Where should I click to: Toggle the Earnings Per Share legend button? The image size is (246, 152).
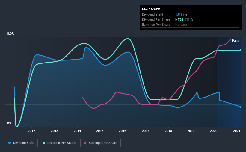point(101,143)
